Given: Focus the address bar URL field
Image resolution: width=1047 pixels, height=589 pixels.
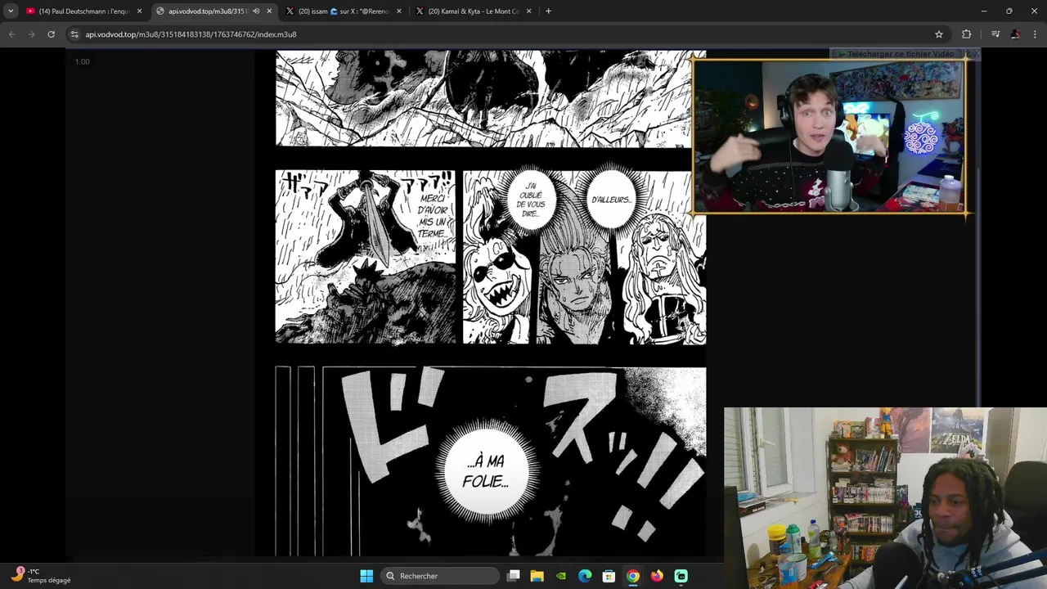Looking at the screenshot, I should pyautogui.click(x=507, y=34).
